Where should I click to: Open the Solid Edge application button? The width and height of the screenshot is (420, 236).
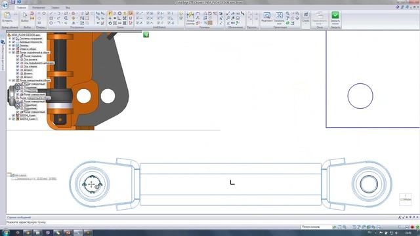click(x=5, y=5)
